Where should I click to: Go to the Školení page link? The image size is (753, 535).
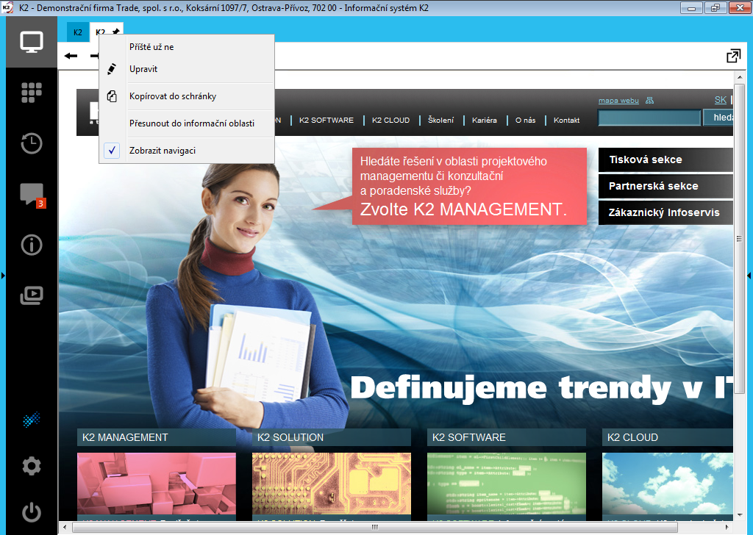pos(441,120)
